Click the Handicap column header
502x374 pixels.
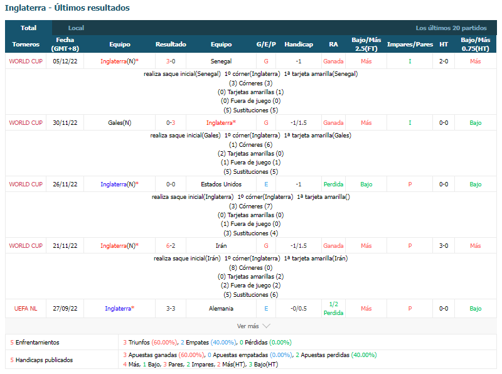pyautogui.click(x=299, y=44)
